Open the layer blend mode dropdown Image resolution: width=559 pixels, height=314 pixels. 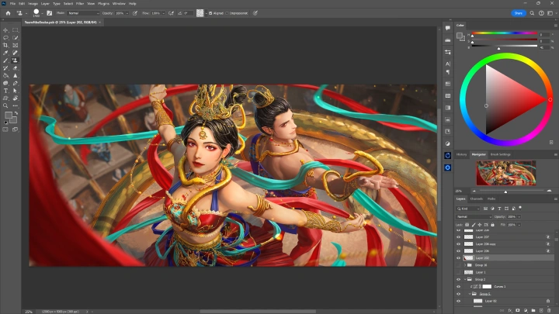474,216
